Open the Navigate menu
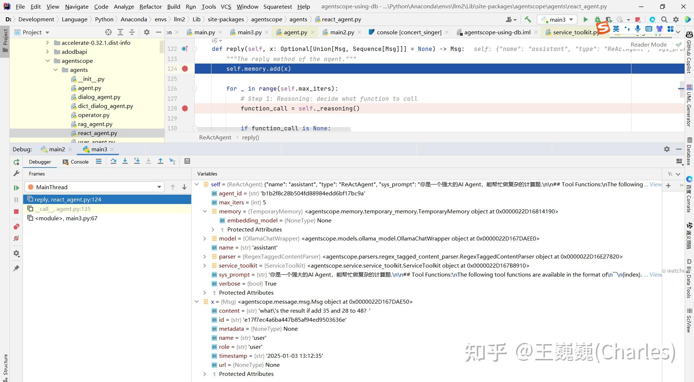694x382 pixels. point(76,6)
